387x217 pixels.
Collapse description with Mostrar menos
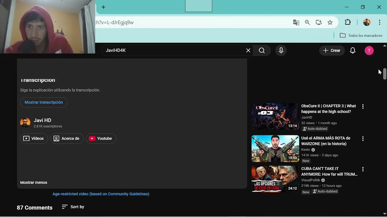pos(34,182)
